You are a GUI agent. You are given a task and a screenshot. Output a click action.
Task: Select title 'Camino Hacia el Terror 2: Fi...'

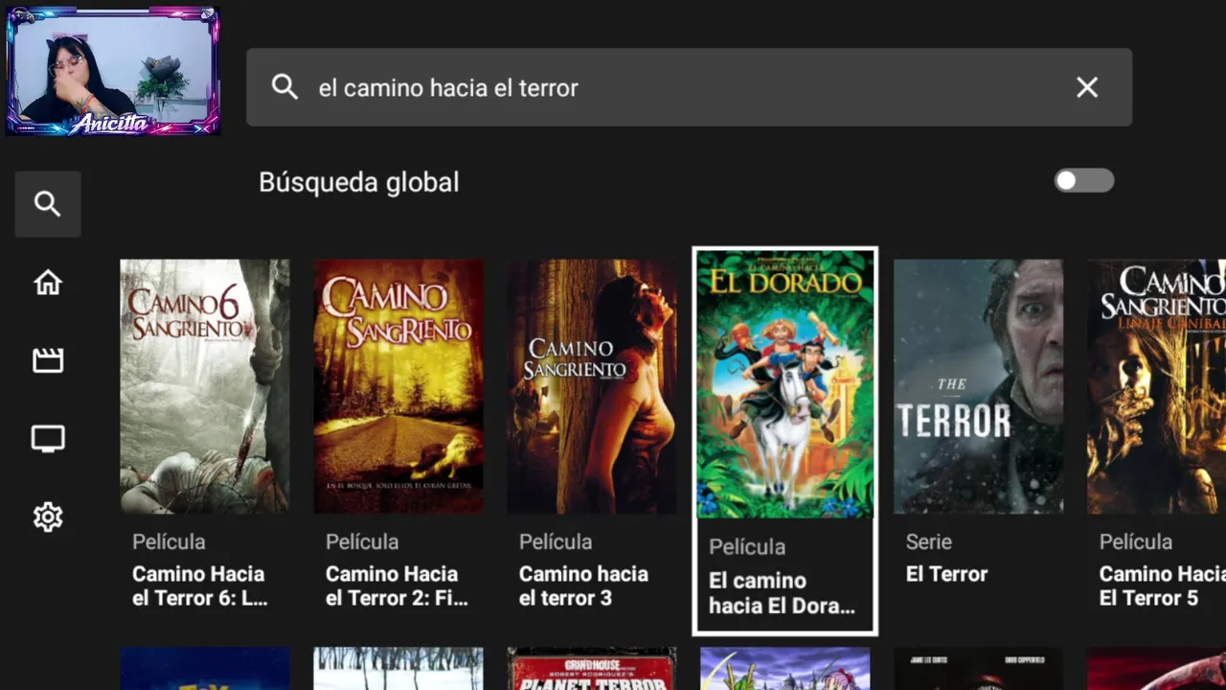click(397, 586)
